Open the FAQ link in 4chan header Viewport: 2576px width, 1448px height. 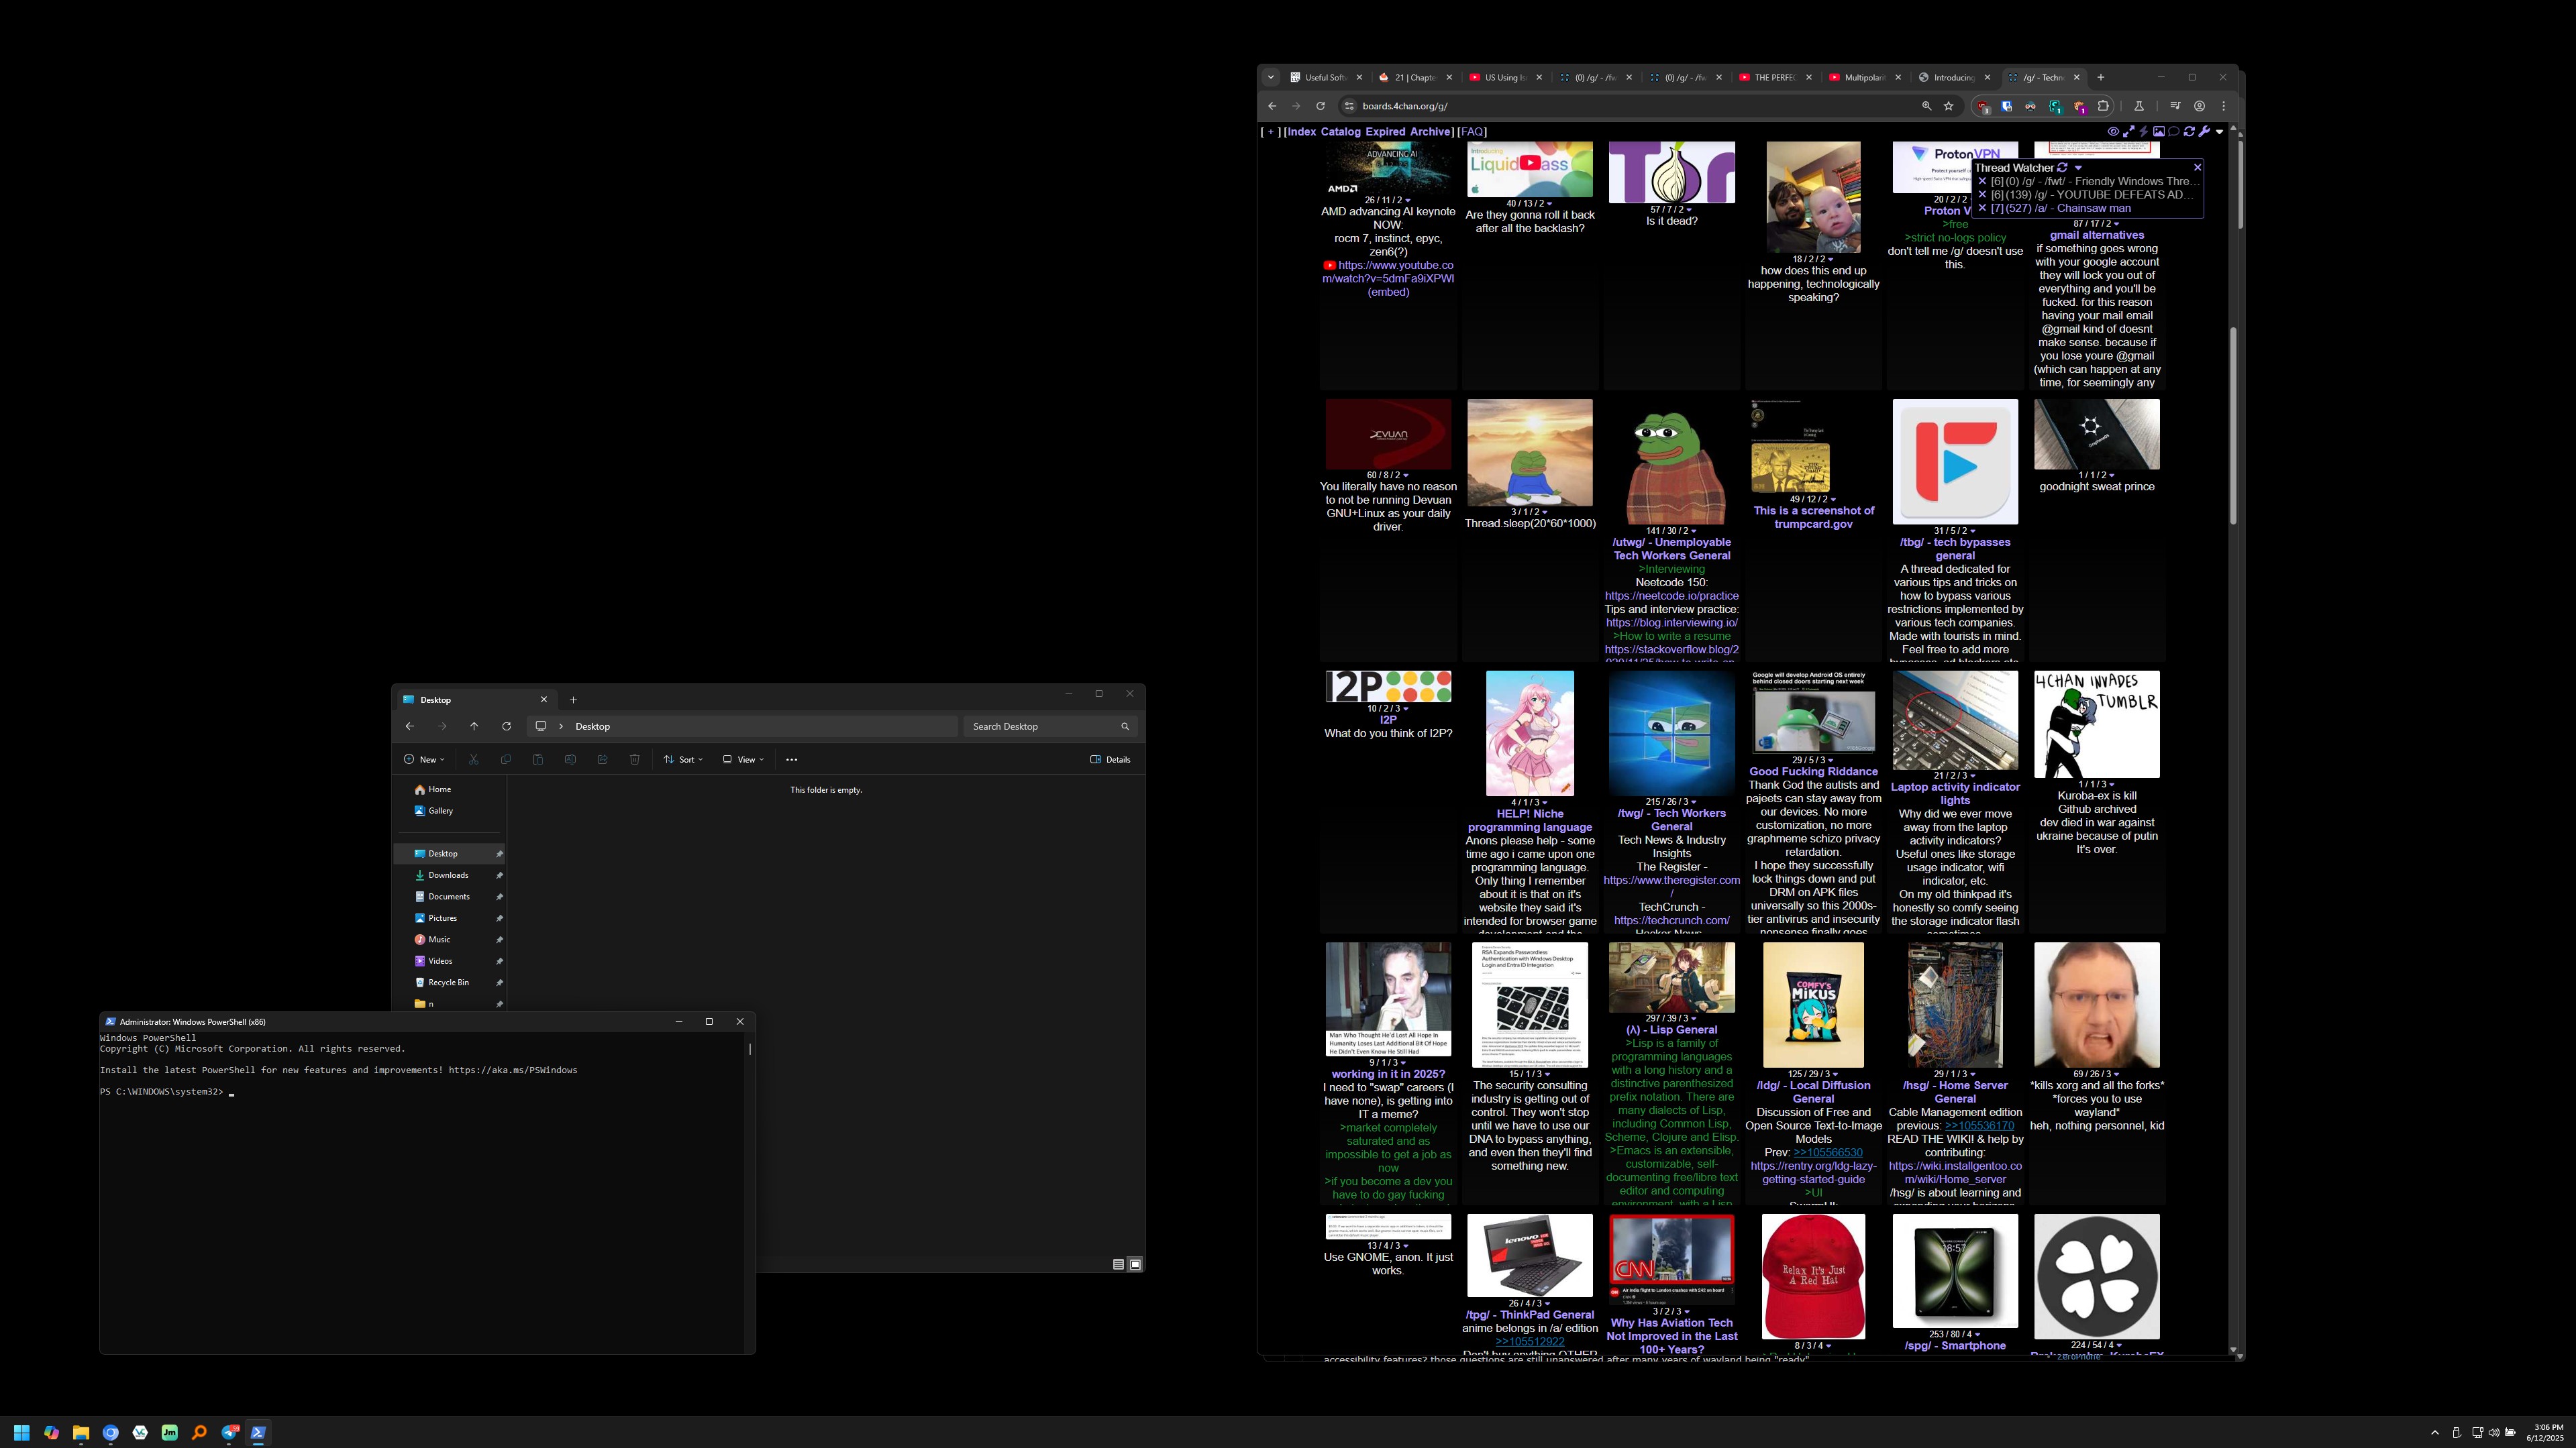[x=1472, y=132]
